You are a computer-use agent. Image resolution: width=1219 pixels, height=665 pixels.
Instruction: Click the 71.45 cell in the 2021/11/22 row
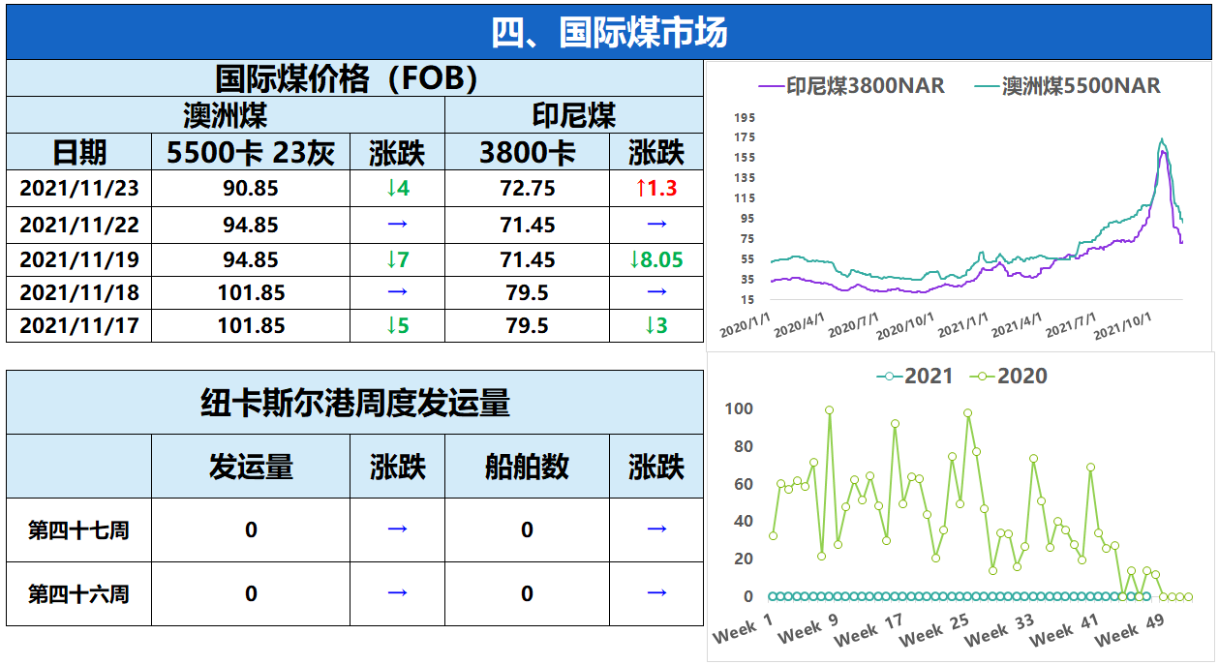click(x=528, y=225)
